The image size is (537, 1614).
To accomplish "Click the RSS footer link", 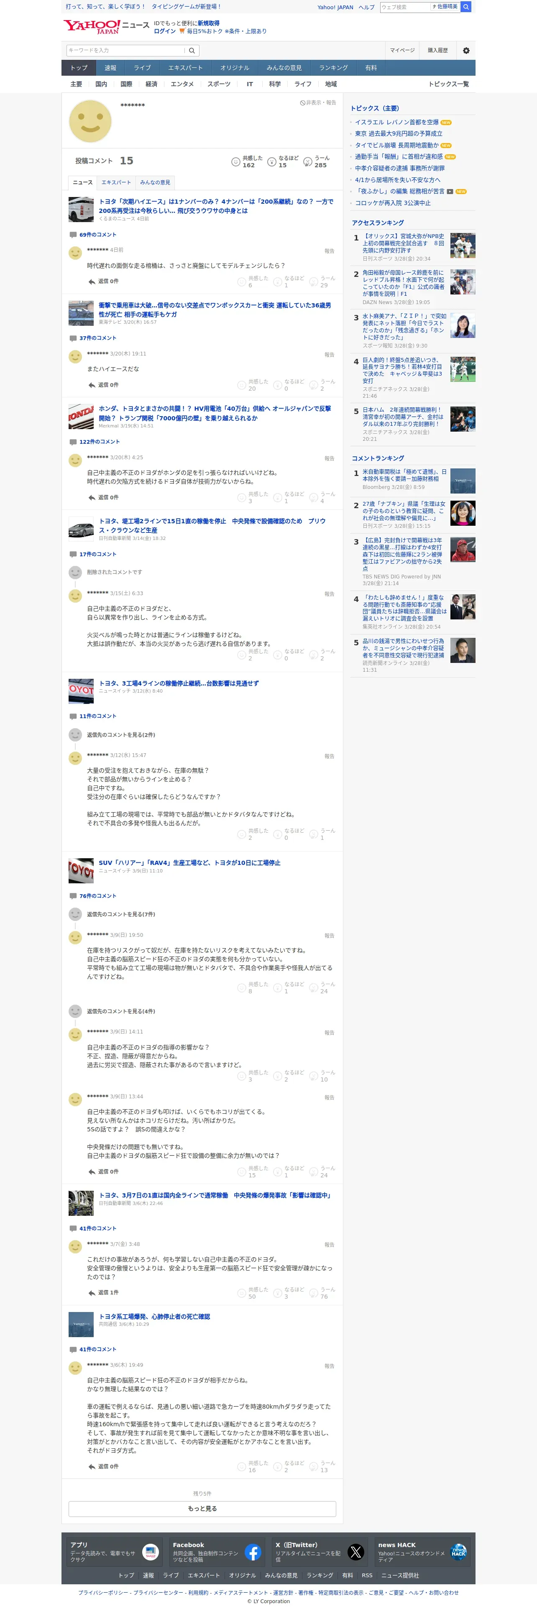I will 367,1576.
